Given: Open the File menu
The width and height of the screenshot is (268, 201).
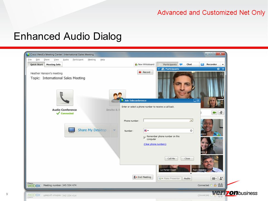Looking at the screenshot, I should point(30,60).
